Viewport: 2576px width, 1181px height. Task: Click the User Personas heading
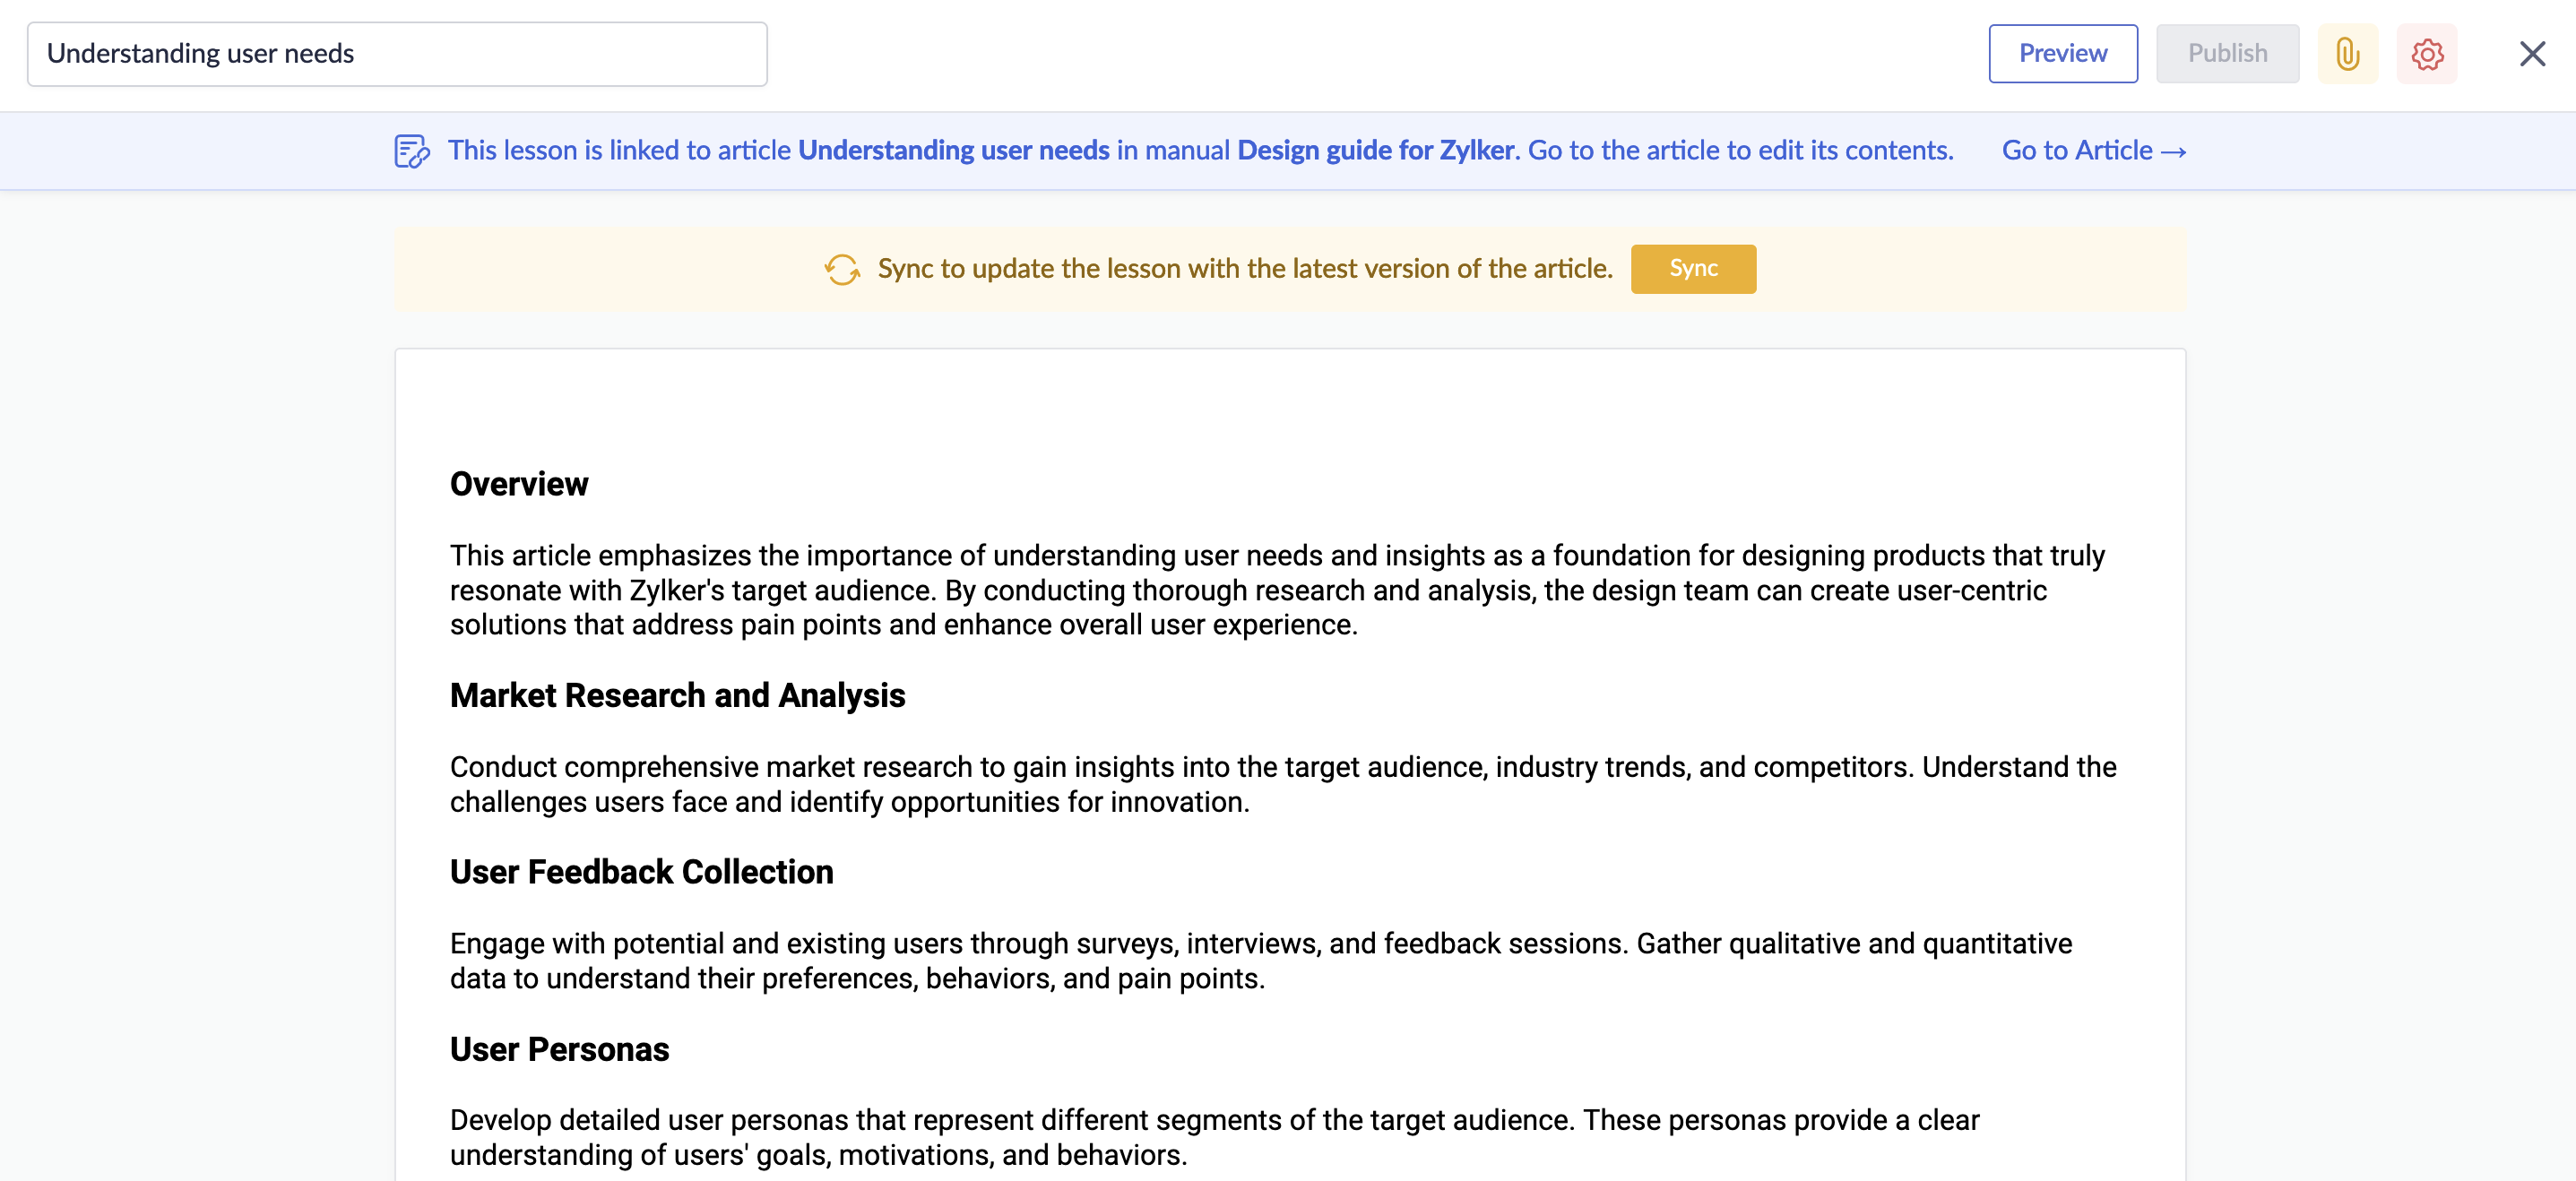pyautogui.click(x=559, y=1049)
